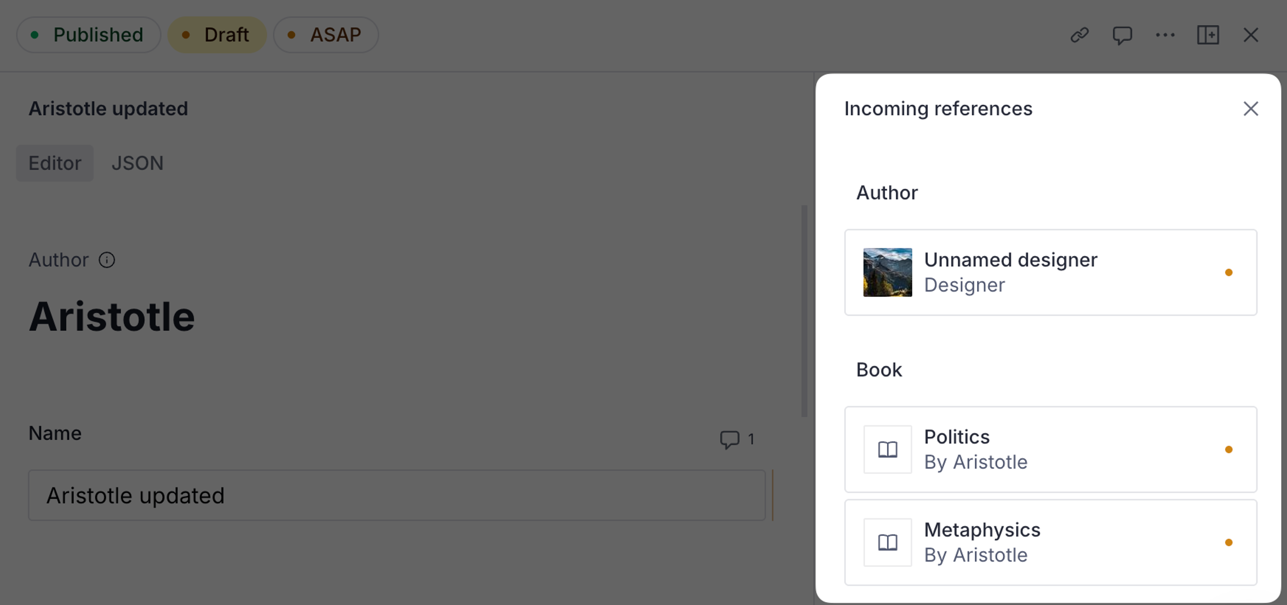
Task: Toggle the Draft status chip
Action: [217, 35]
